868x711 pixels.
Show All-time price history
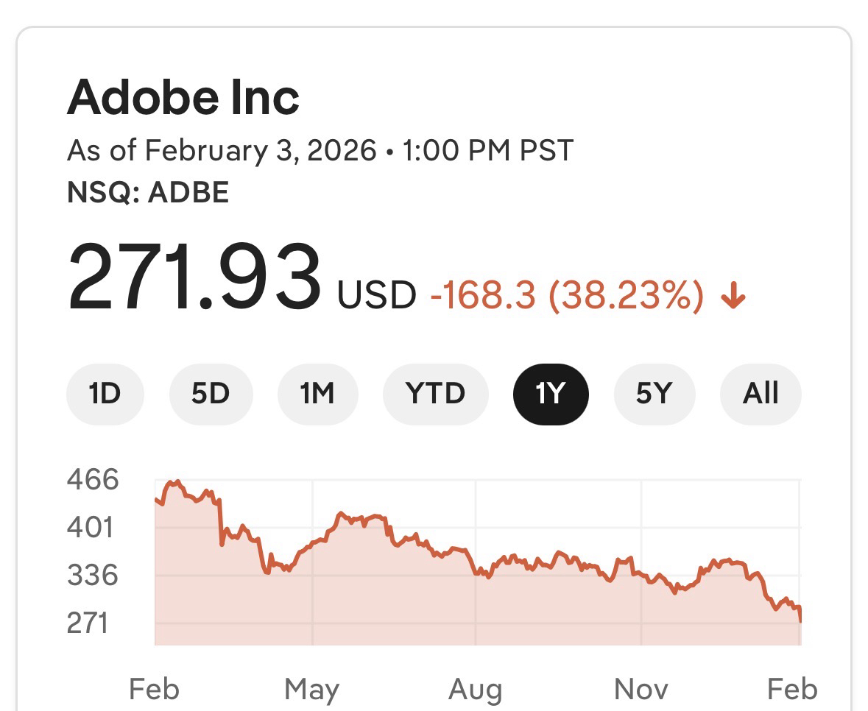pos(761,394)
